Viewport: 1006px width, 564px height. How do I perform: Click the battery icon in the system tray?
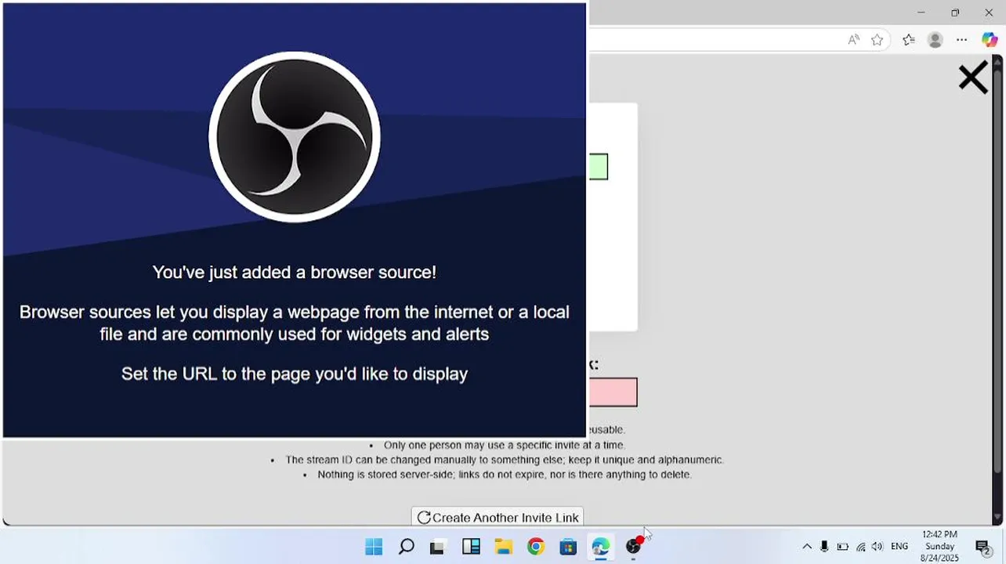click(x=843, y=547)
